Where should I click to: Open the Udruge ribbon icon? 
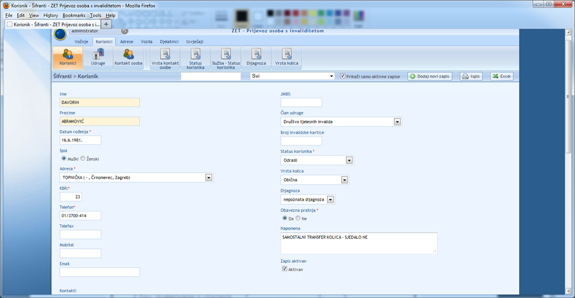click(x=98, y=58)
